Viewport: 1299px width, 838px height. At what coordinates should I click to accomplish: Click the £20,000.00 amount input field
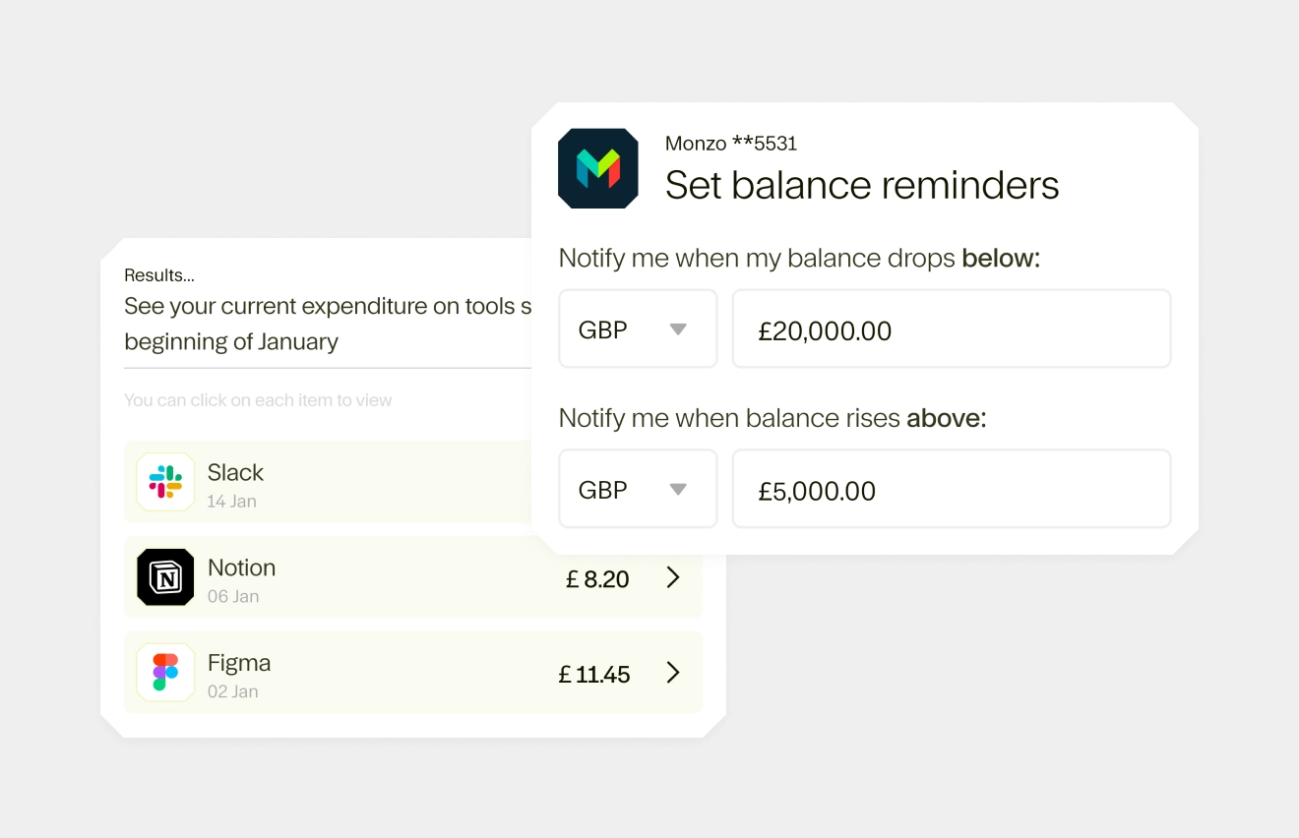click(x=951, y=329)
